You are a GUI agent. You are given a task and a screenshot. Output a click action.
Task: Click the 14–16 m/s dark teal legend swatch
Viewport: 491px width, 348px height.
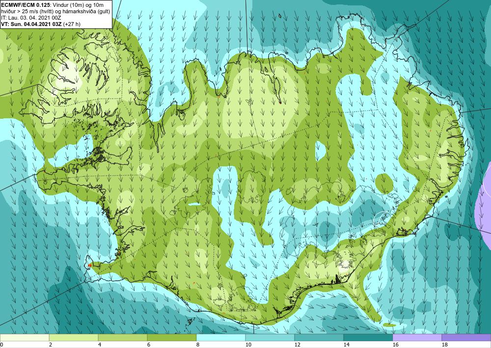pos(368,338)
